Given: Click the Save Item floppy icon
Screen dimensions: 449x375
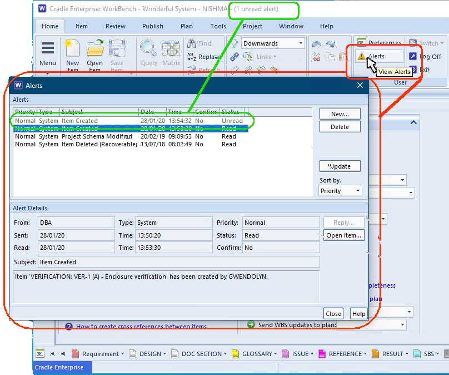Looking at the screenshot, I should pos(117,48).
